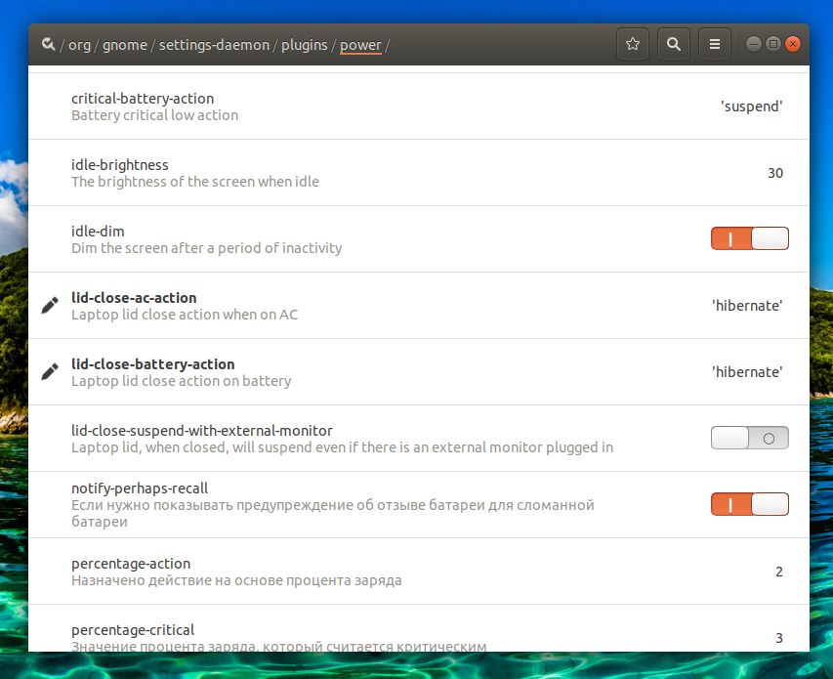
Task: Click 'Dim the screen after a period of inactivity'
Action: pos(207,248)
